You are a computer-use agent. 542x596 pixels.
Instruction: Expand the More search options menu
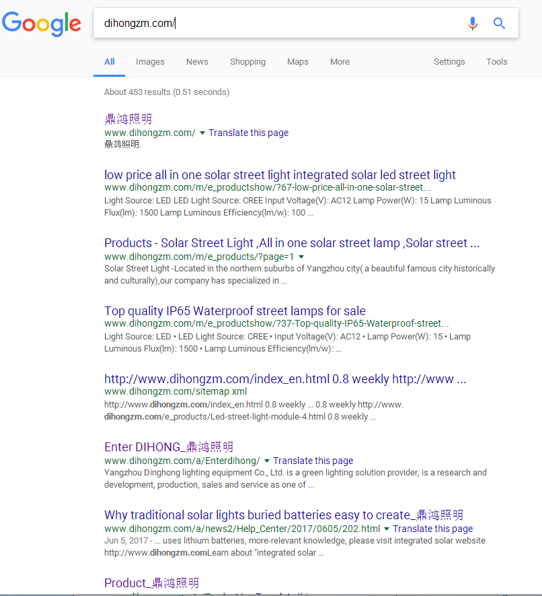click(340, 61)
